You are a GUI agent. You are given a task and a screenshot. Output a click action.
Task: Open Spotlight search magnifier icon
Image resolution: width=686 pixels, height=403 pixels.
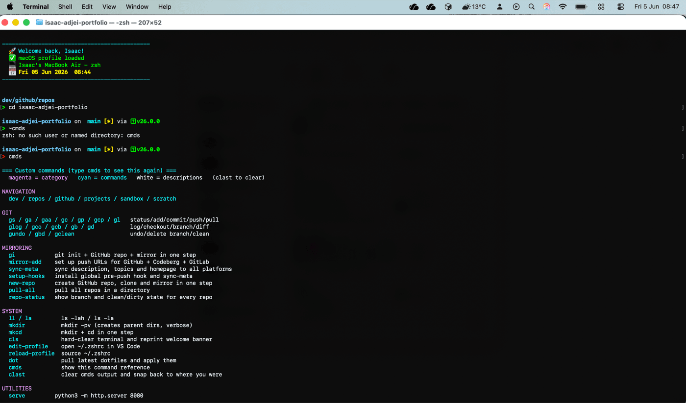tap(532, 7)
